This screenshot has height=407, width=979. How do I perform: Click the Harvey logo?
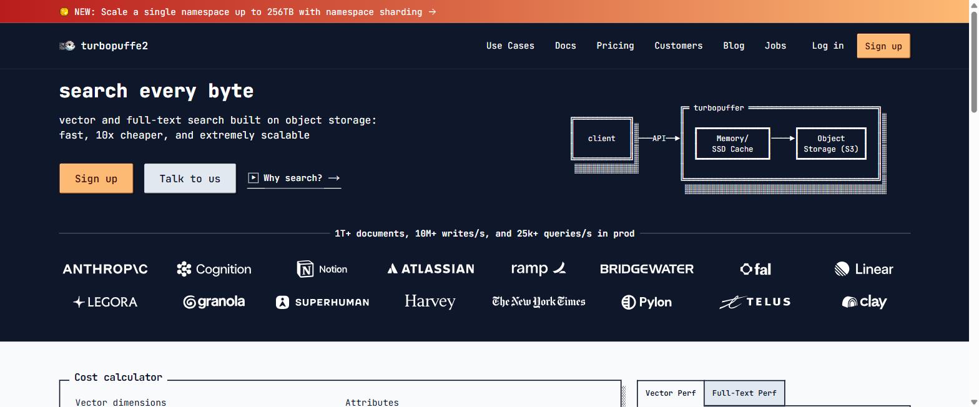click(430, 302)
